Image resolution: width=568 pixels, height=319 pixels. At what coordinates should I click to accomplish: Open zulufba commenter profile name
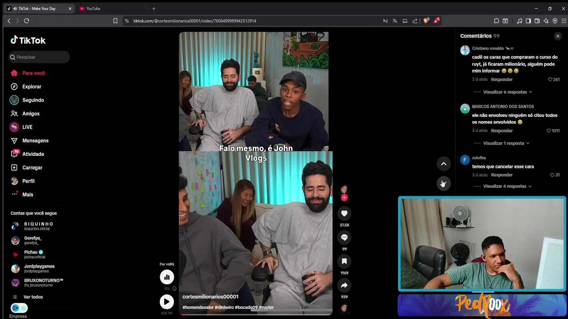click(x=479, y=158)
